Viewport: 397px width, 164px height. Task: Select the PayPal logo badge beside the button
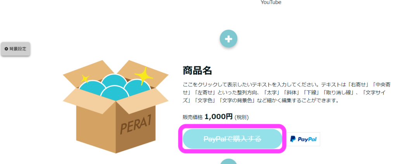(x=304, y=139)
